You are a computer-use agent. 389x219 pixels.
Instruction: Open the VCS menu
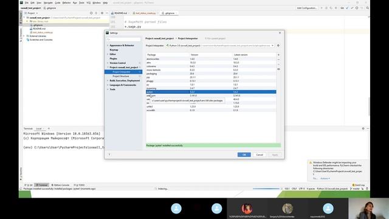click(x=89, y=2)
